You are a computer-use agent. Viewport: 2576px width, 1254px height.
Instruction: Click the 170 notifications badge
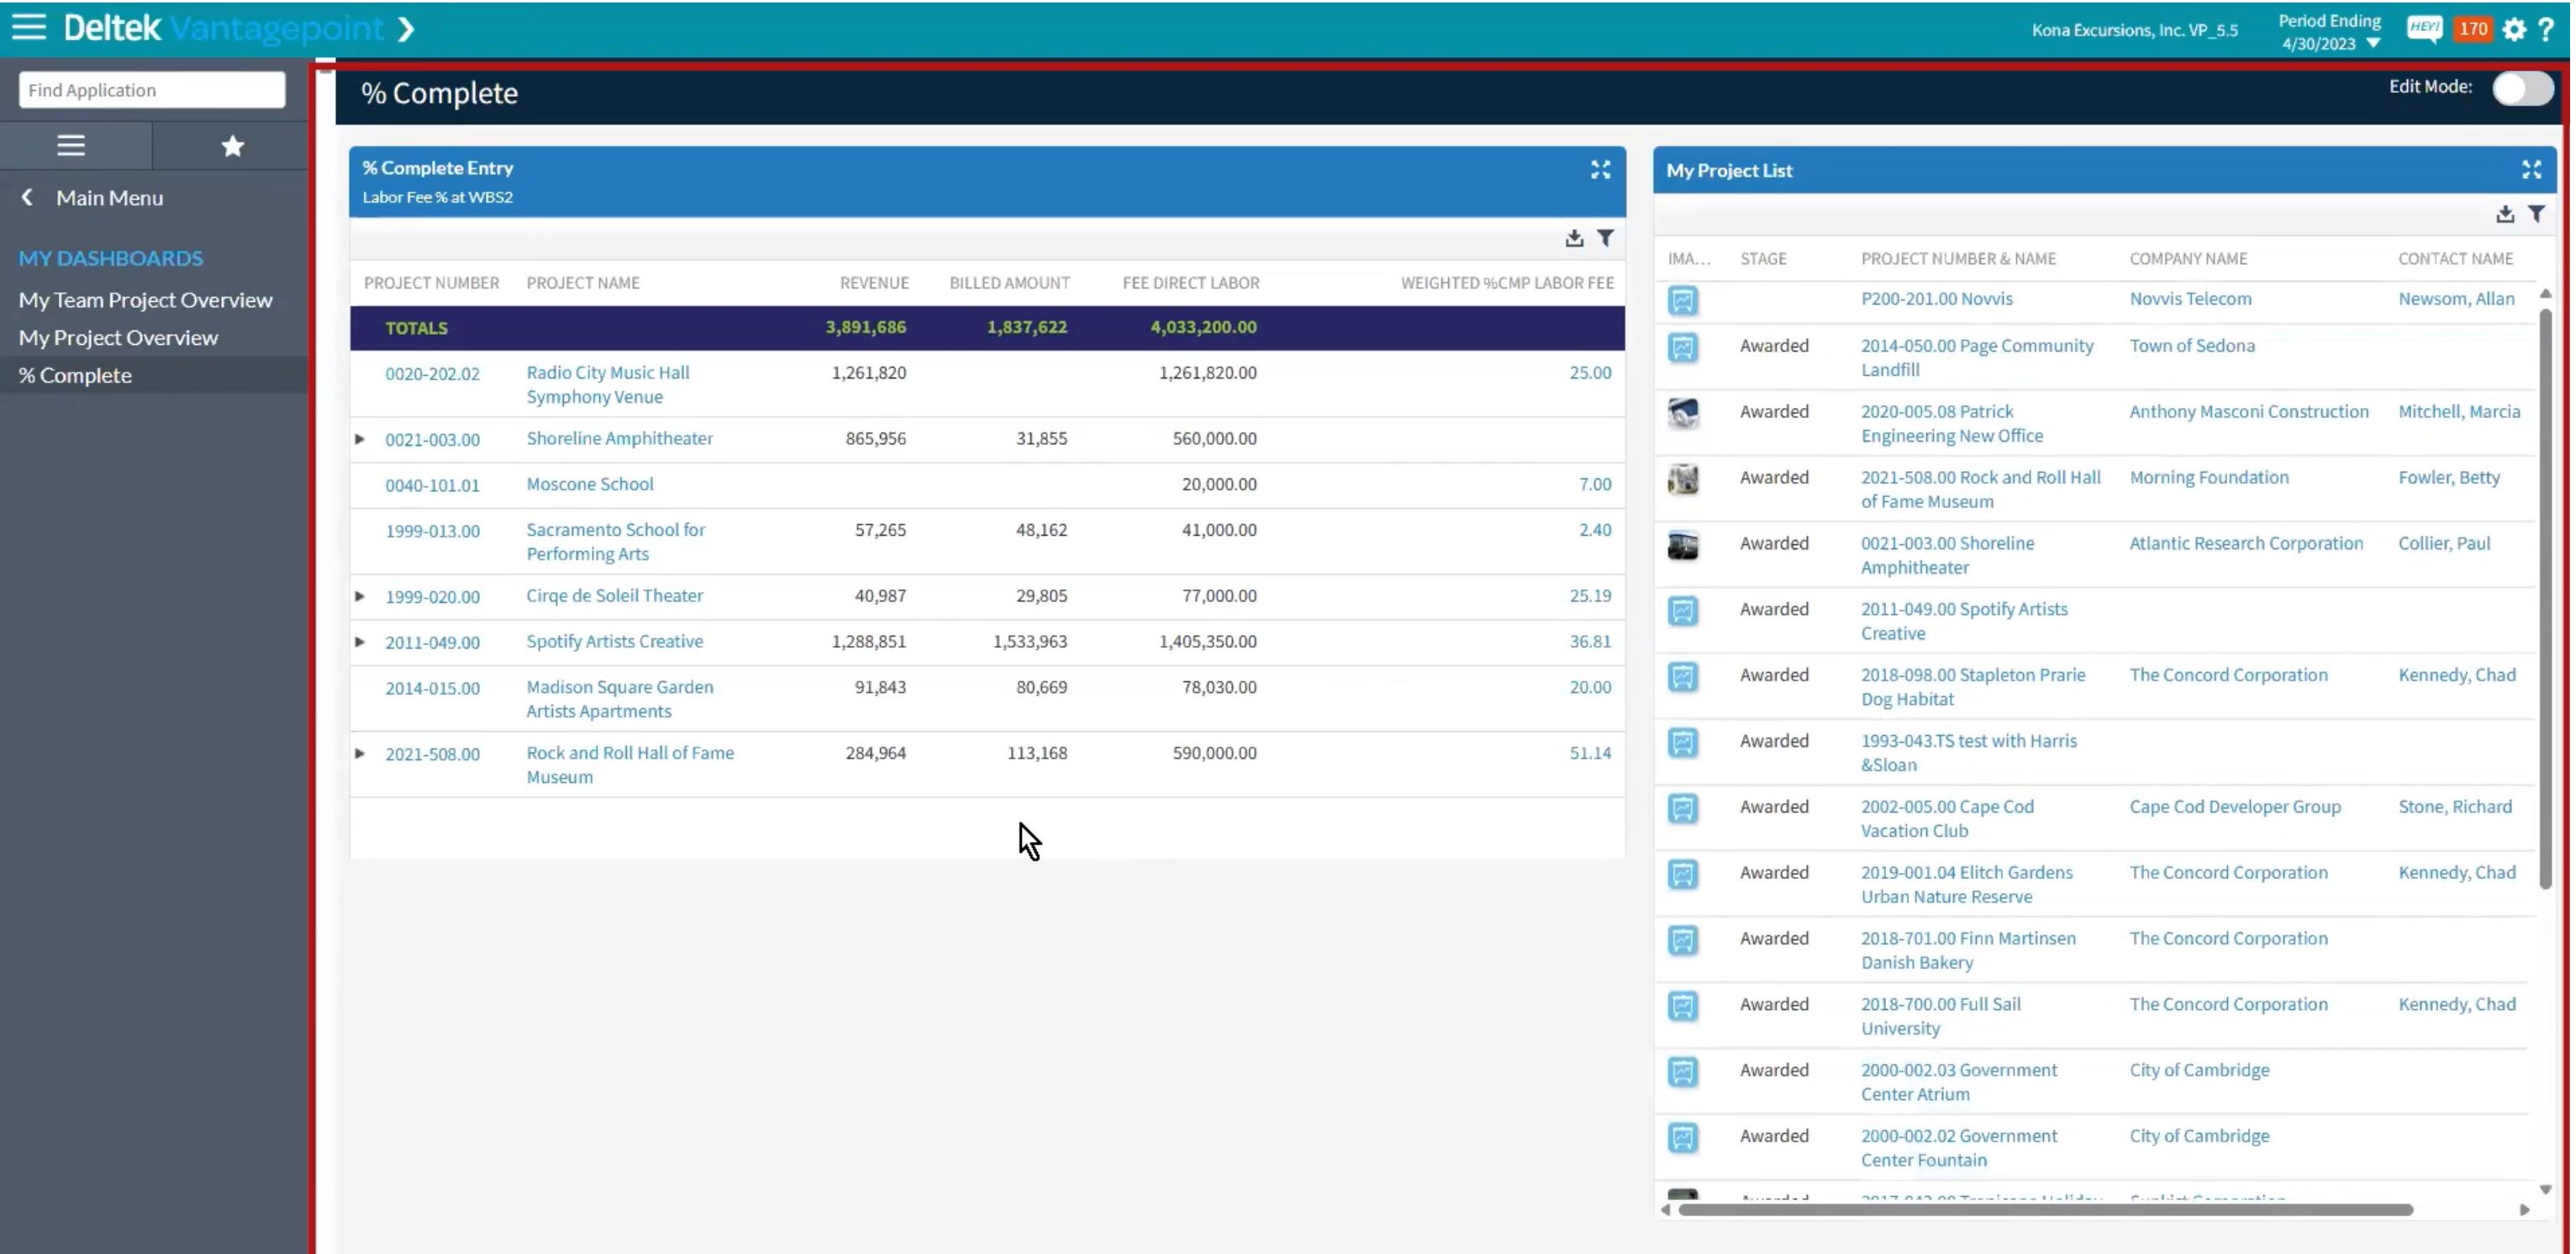pos(2473,29)
